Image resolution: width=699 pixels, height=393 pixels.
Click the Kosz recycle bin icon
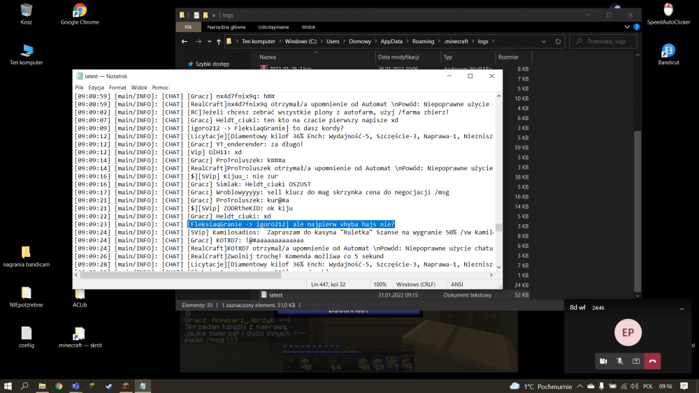[27, 14]
